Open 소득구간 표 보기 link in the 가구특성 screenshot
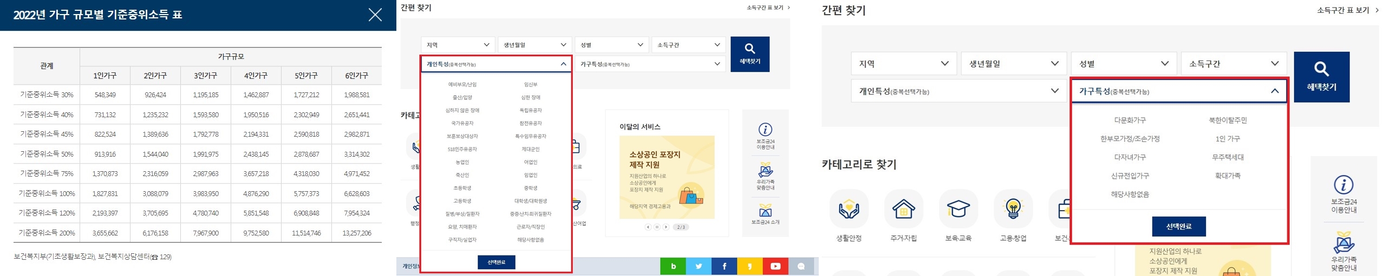 point(1348,10)
